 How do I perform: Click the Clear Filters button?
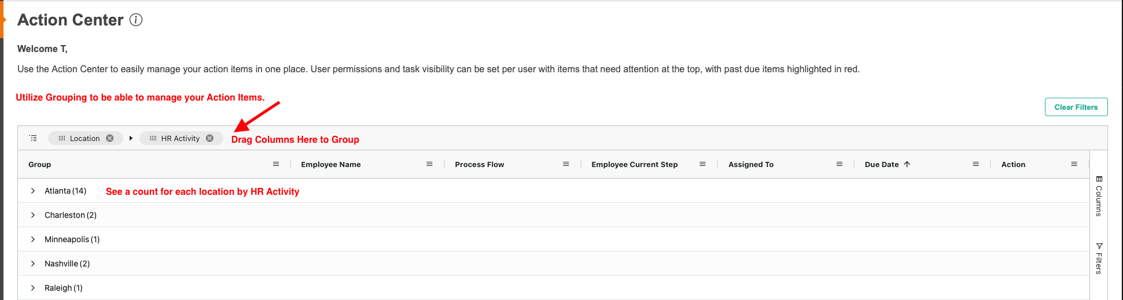[x=1076, y=107]
